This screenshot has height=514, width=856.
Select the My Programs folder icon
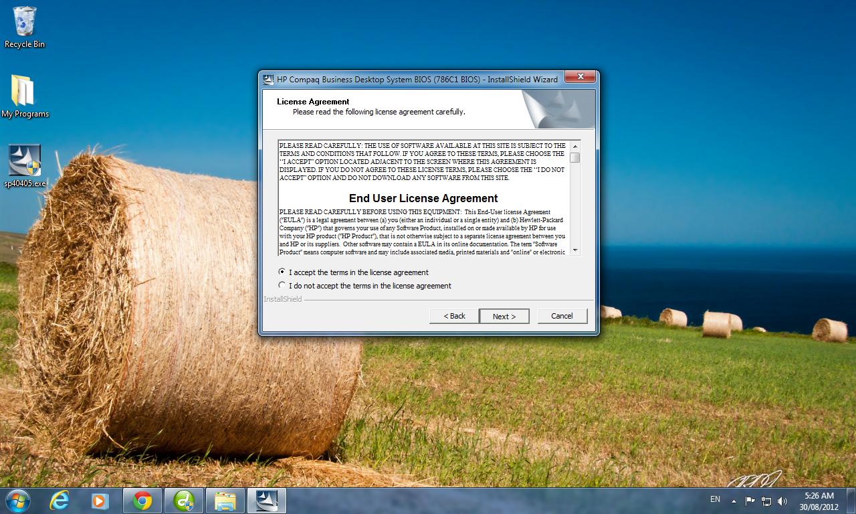coord(25,96)
